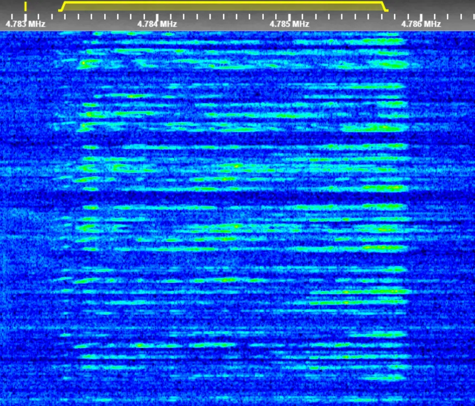Image resolution: width=475 pixels, height=406 pixels.
Task: Click tick midway between 4.783 and 4.784 MHz
Action: click(91, 16)
